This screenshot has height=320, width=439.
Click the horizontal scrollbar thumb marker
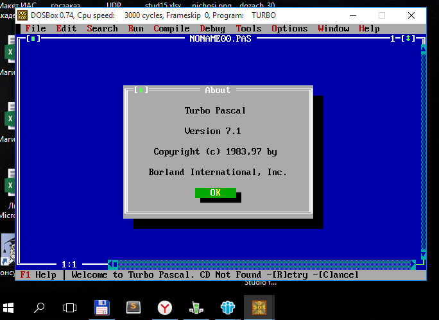coord(116,264)
